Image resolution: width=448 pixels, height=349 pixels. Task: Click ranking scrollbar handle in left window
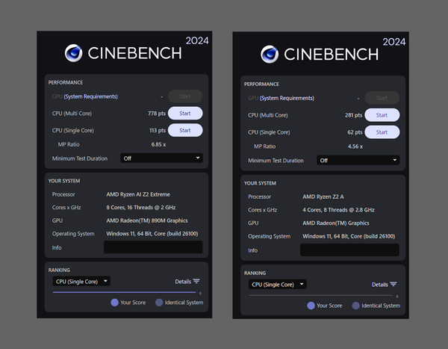(x=200, y=293)
